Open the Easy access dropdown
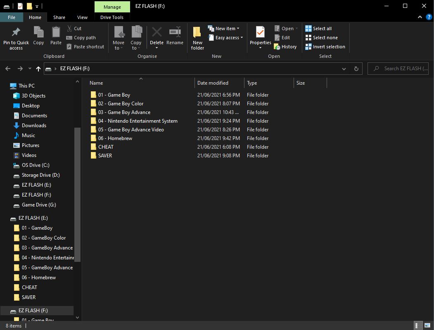The height and width of the screenshot is (330, 434). (225, 37)
